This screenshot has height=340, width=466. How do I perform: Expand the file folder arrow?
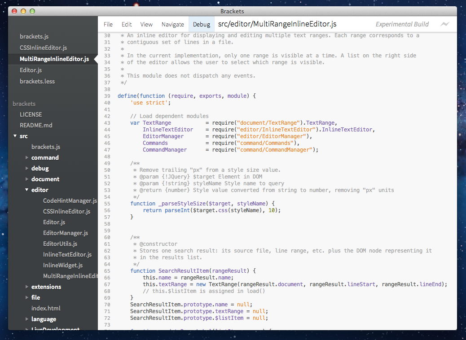pyautogui.click(x=27, y=297)
